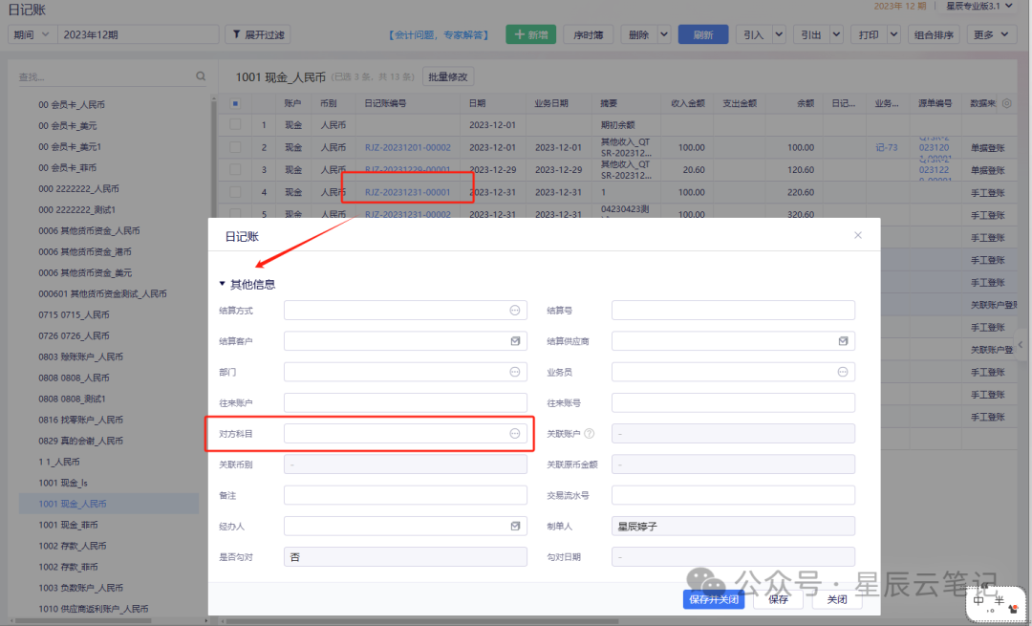This screenshot has width=1032, height=626.
Task: Select 1001 现金_菲币 in the account list
Action: click(x=68, y=525)
